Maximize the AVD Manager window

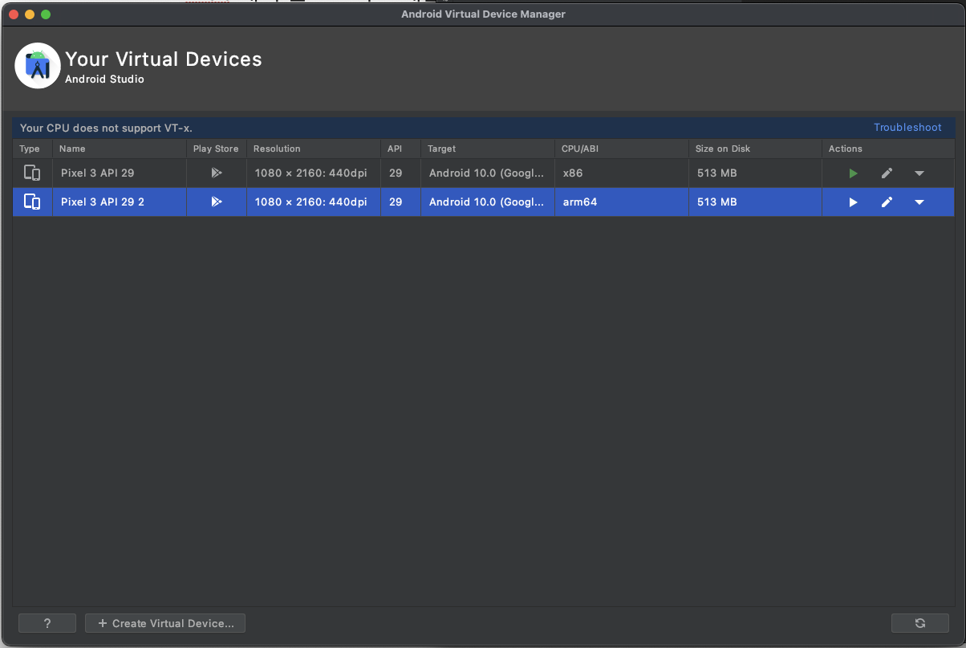click(x=46, y=14)
